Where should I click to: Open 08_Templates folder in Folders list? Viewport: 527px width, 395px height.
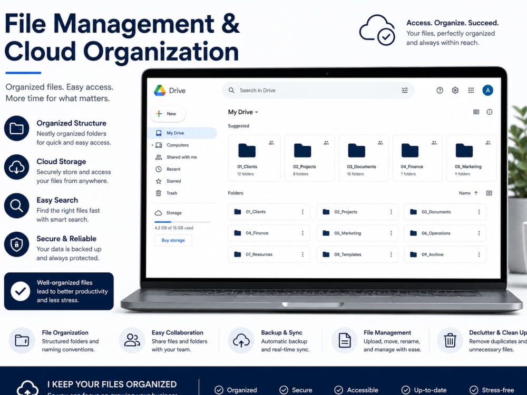click(x=357, y=254)
